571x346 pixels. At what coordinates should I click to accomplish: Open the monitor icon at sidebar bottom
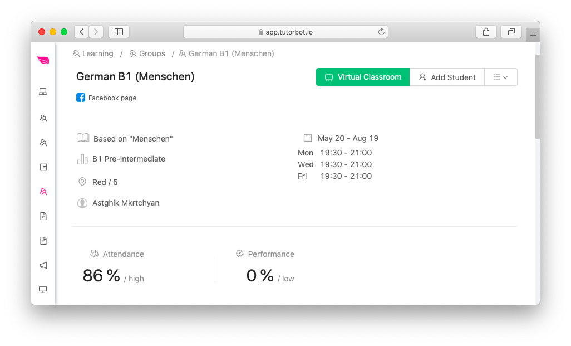(43, 290)
